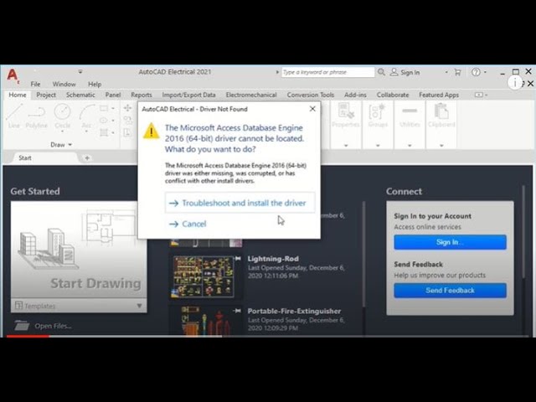This screenshot has width=536, height=402.
Task: Select the Circle draw tool
Action: (62, 116)
